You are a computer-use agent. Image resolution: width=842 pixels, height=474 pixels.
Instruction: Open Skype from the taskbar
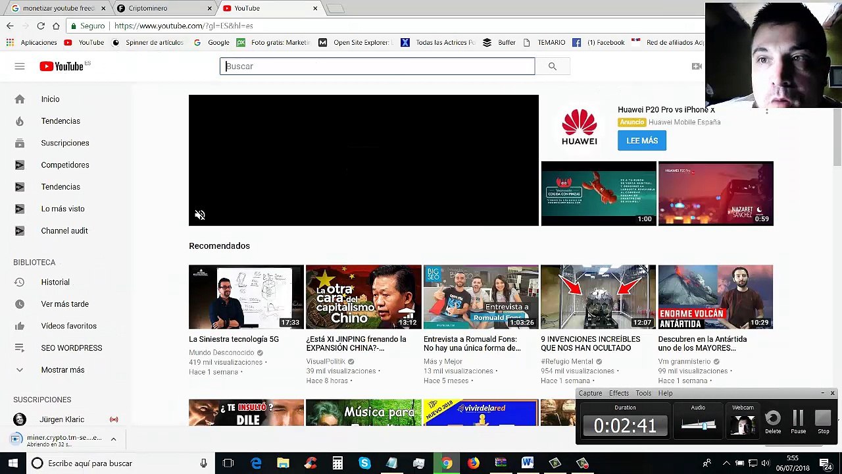[364, 463]
